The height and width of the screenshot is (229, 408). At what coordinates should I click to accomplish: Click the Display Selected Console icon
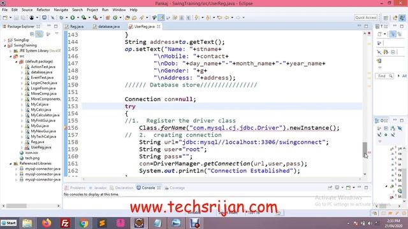coord(337,188)
